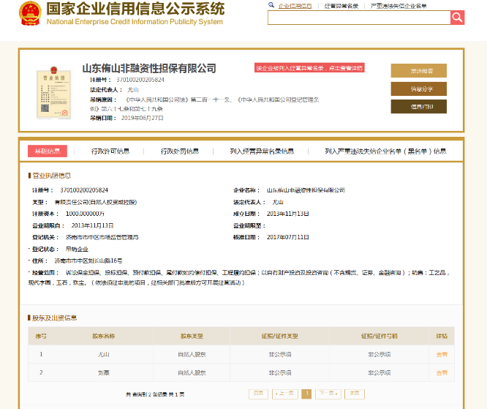Image resolution: width=487 pixels, height=409 pixels.
Task: Click the red search magnifier button
Action: tap(457, 18)
